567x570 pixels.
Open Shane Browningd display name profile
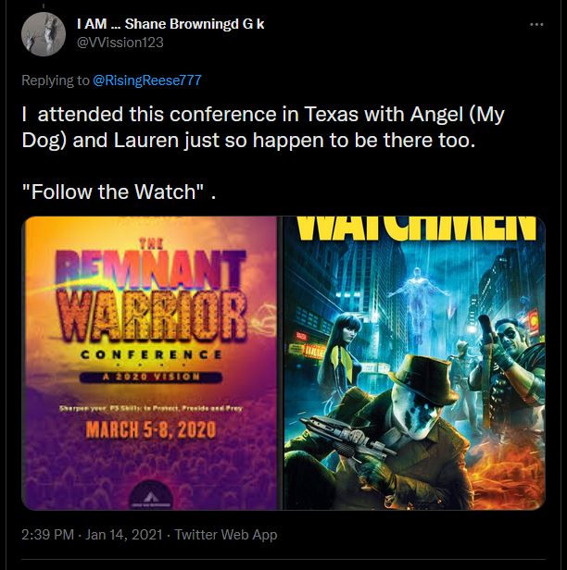pyautogui.click(x=170, y=24)
